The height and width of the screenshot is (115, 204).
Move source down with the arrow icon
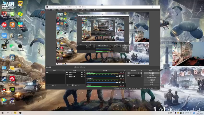click(x=79, y=85)
